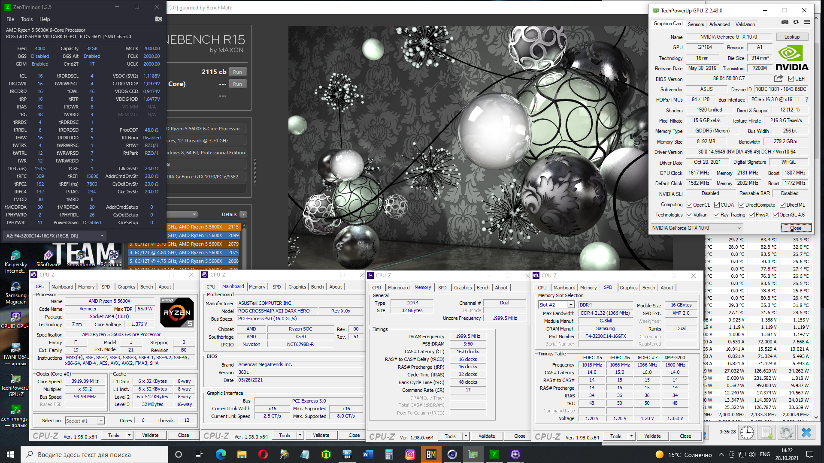The height and width of the screenshot is (463, 824).
Task: Open Samsung Magician desktop shortcut
Action: click(16, 292)
